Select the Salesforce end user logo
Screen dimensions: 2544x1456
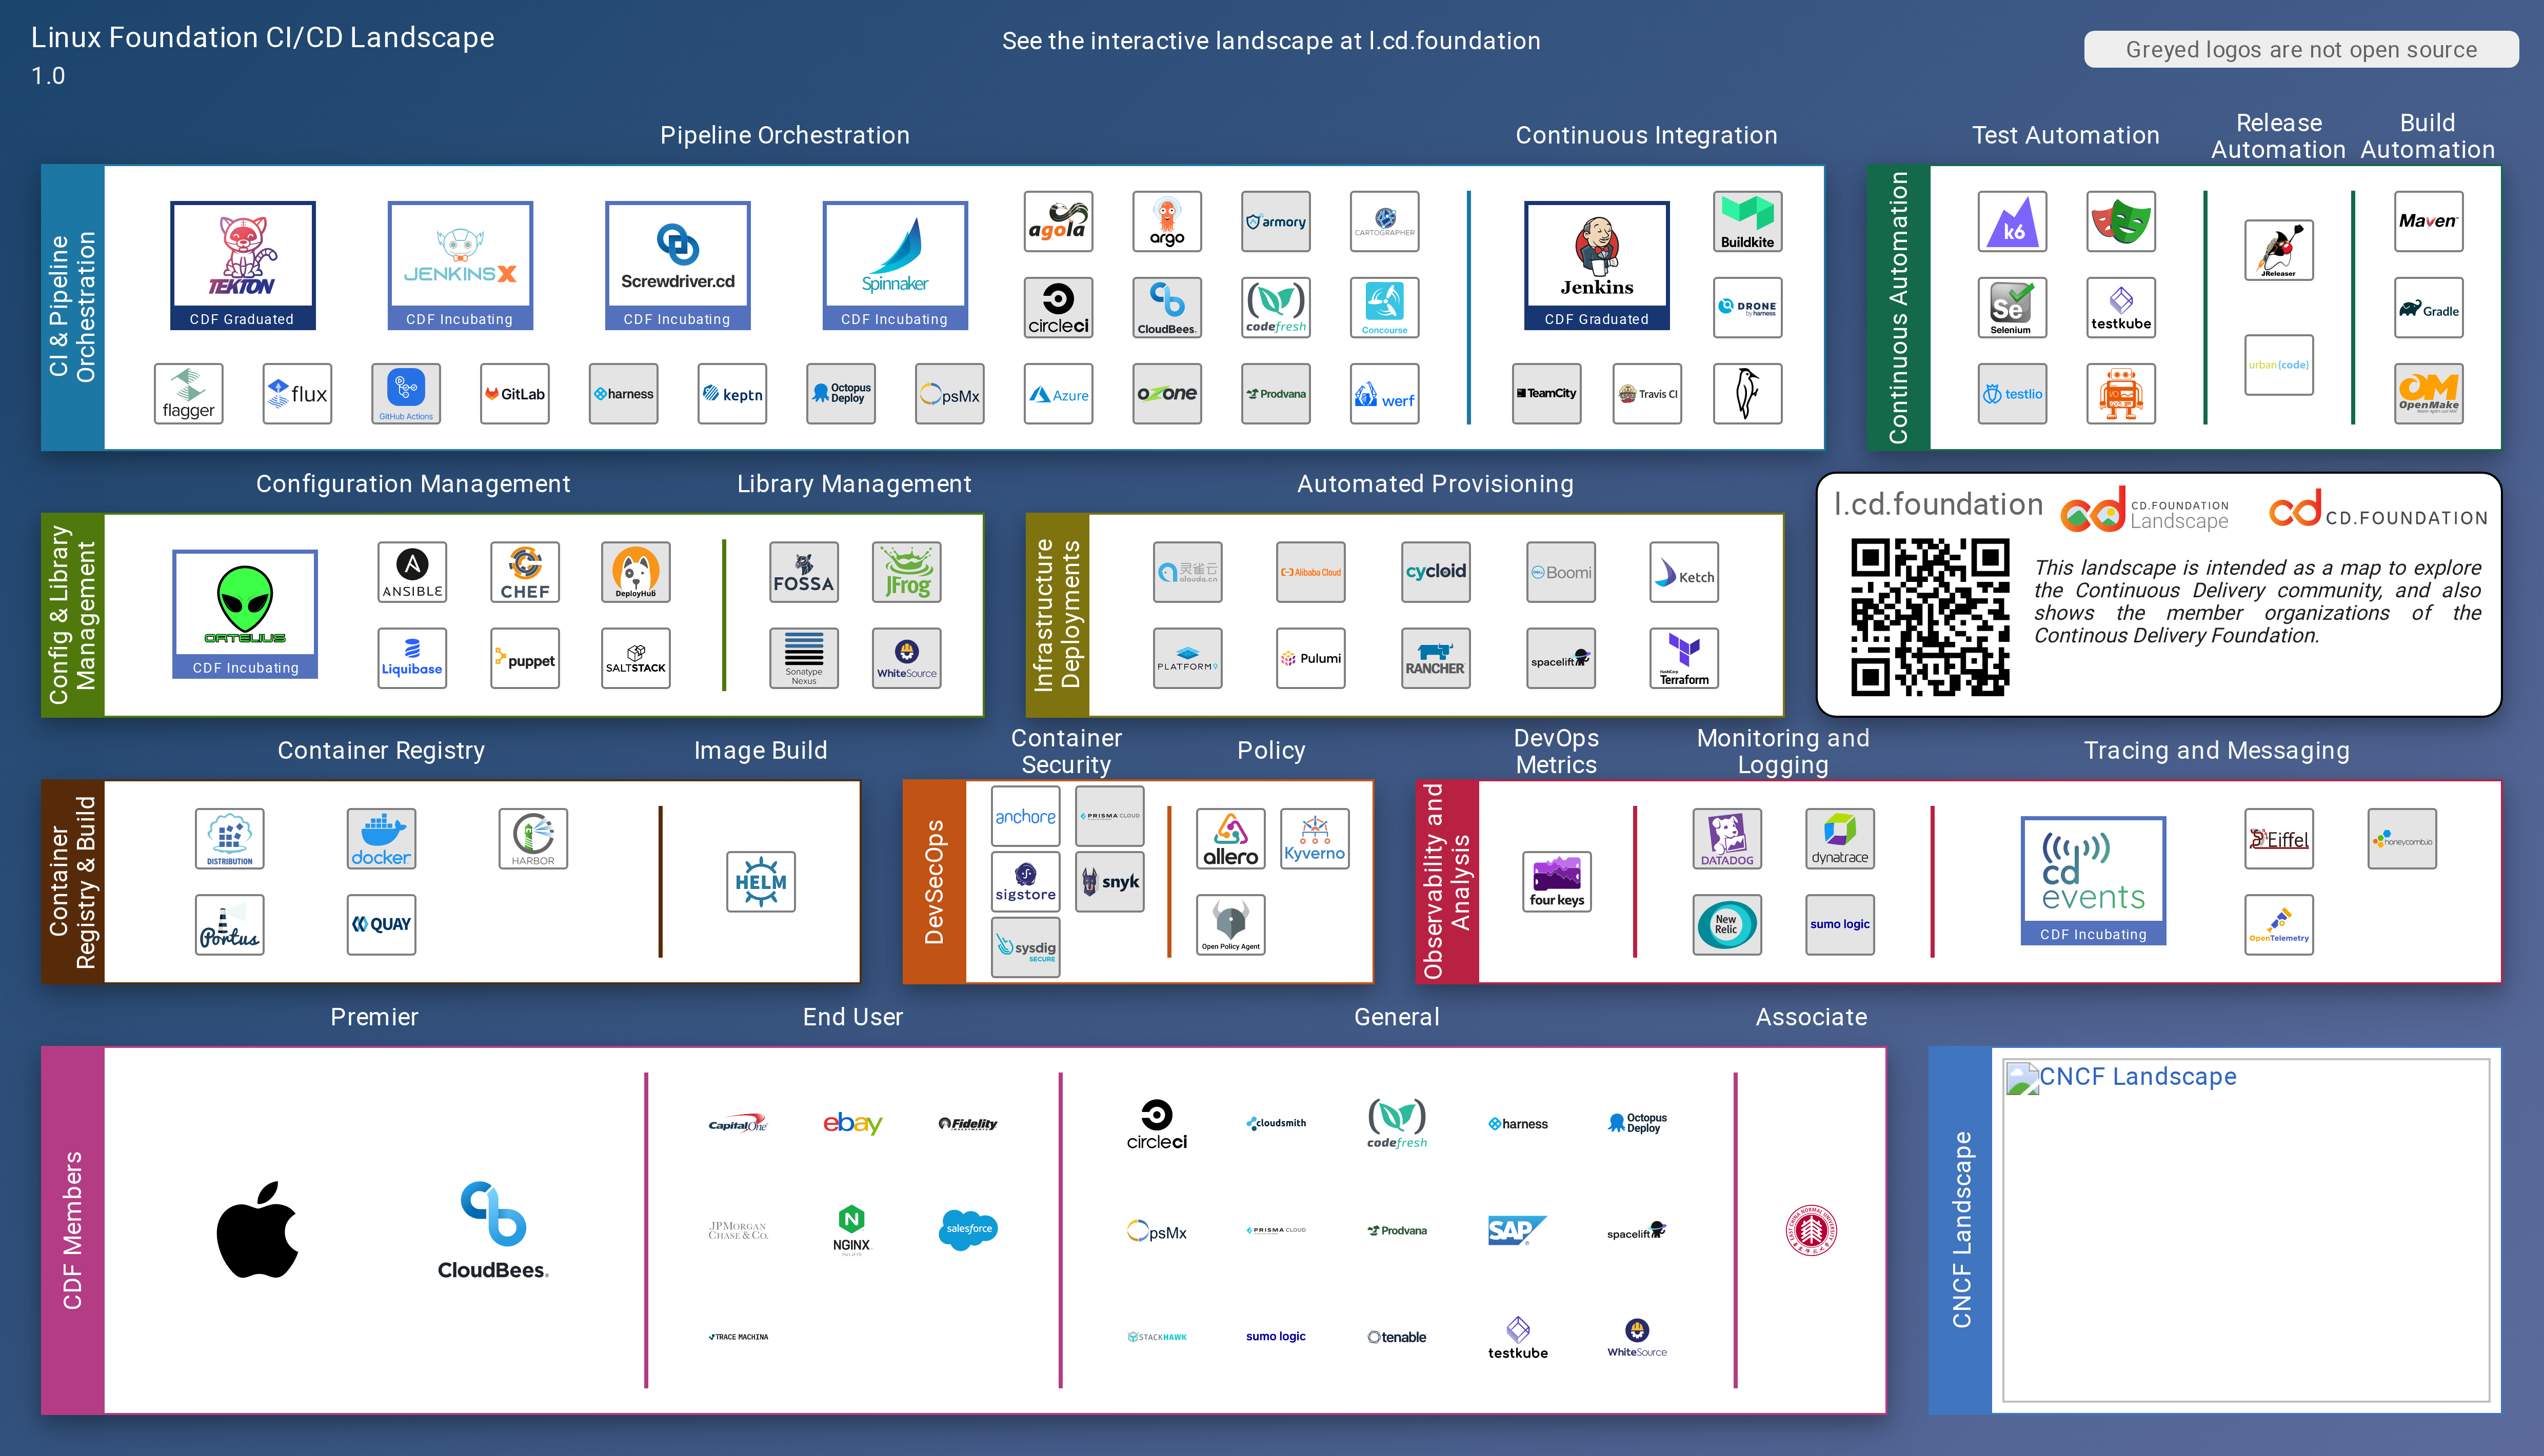tap(968, 1229)
